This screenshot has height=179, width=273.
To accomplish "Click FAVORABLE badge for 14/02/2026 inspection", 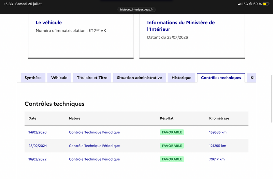I will [x=172, y=132].
